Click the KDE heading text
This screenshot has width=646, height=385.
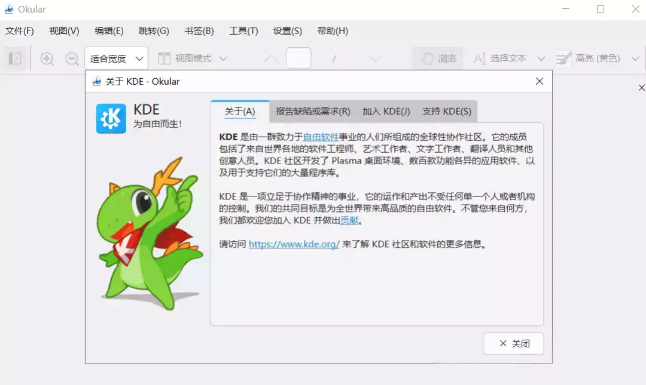pos(147,109)
